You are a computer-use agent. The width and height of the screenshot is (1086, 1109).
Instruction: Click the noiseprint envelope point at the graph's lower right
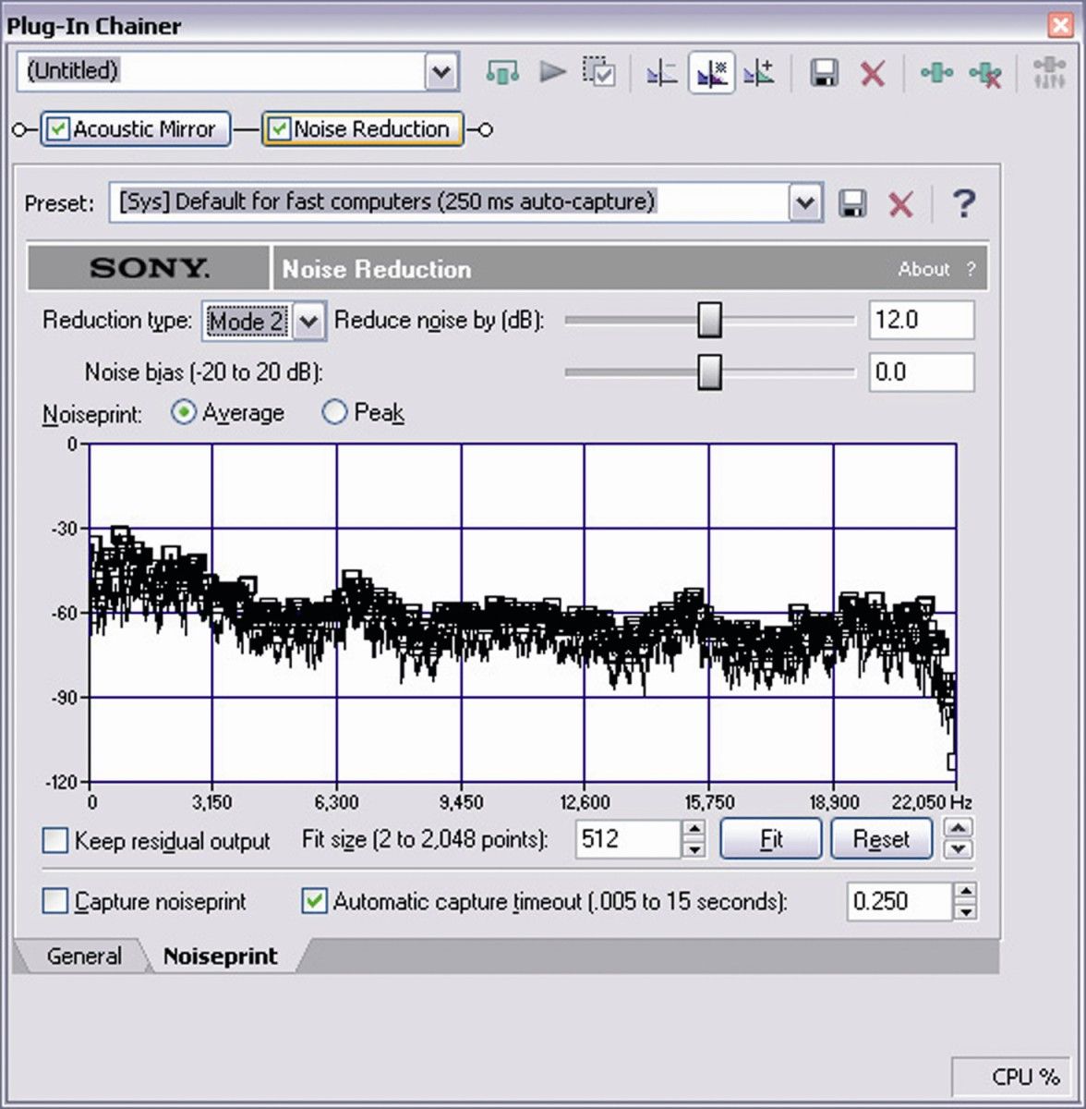pyautogui.click(x=952, y=762)
